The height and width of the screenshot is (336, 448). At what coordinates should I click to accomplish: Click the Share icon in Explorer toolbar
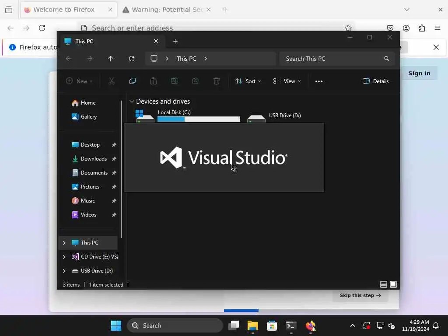(x=196, y=81)
